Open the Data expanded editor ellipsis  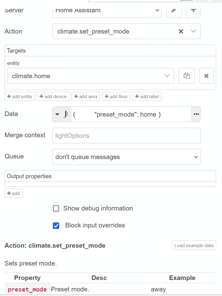[x=196, y=114]
